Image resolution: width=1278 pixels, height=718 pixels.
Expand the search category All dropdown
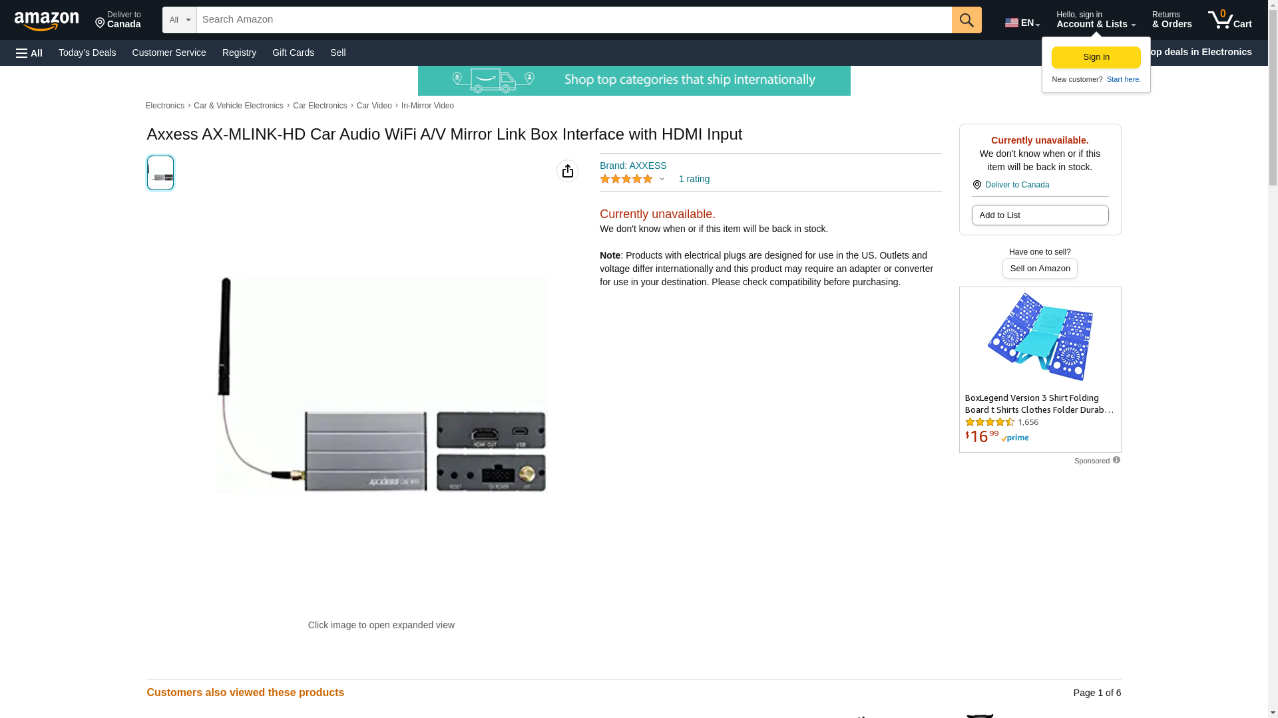[x=180, y=20]
